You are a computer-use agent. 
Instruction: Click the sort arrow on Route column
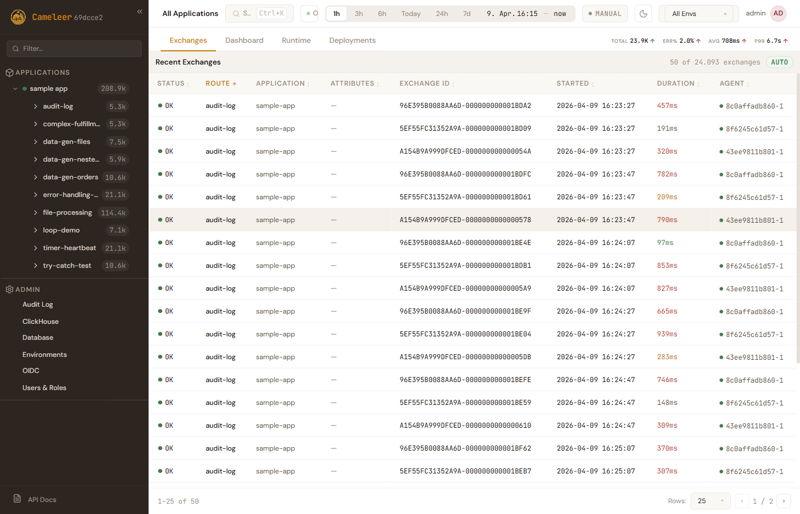234,84
